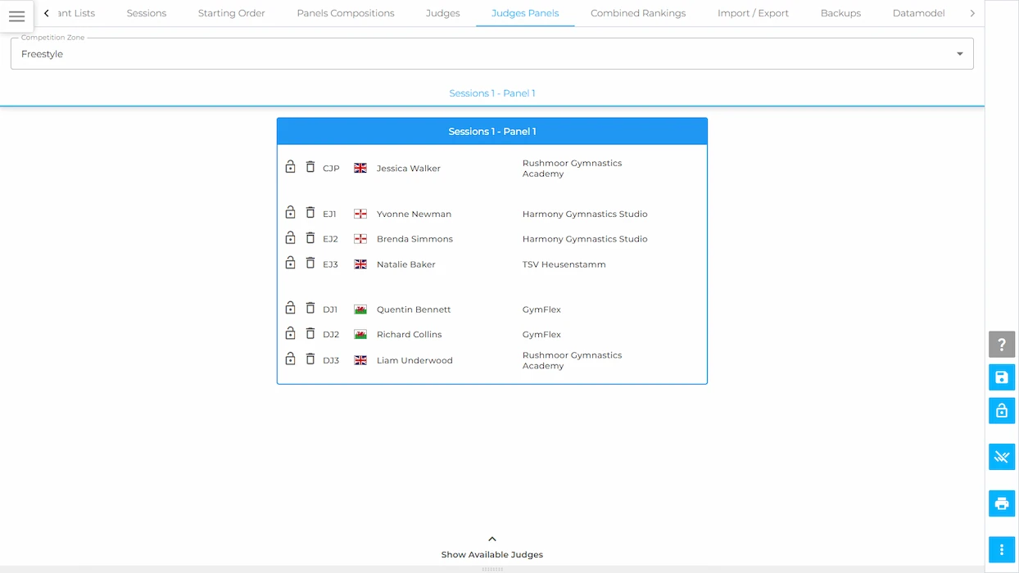Click the help question mark button
1019x573 pixels.
click(x=1002, y=345)
